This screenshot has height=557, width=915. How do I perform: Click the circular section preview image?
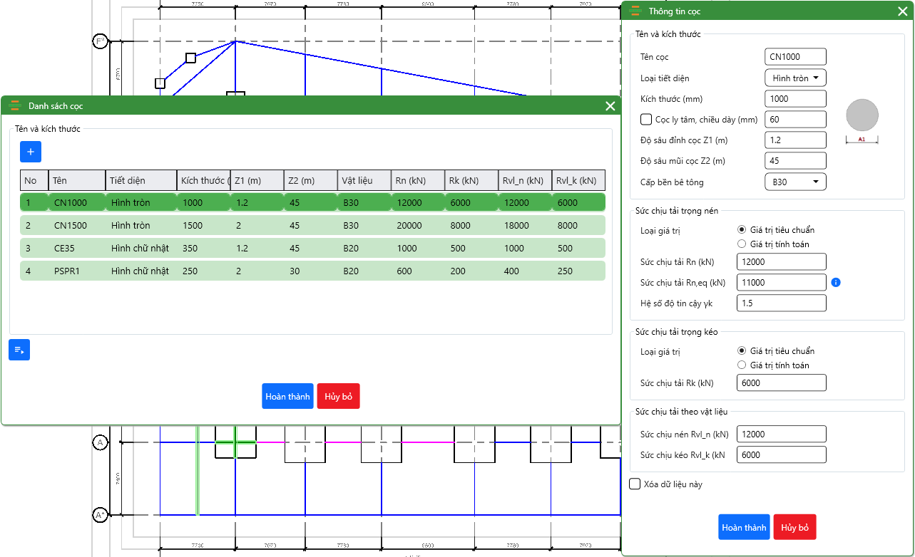pos(862,115)
